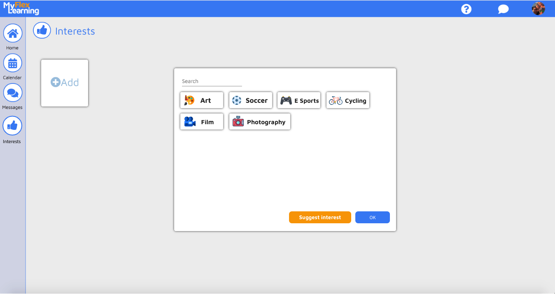Open Messages in the left sidebar
The image size is (555, 294).
point(12,93)
